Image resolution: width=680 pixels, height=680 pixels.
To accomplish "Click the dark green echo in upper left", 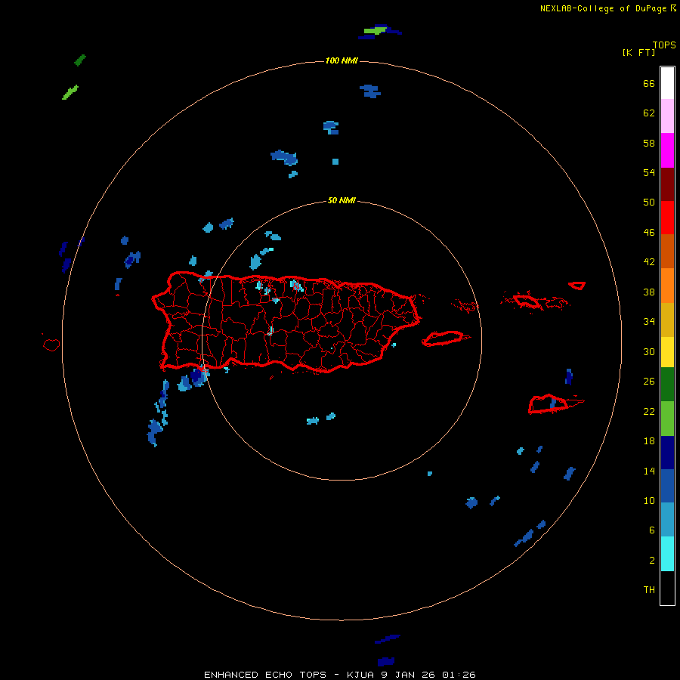I will [x=80, y=60].
